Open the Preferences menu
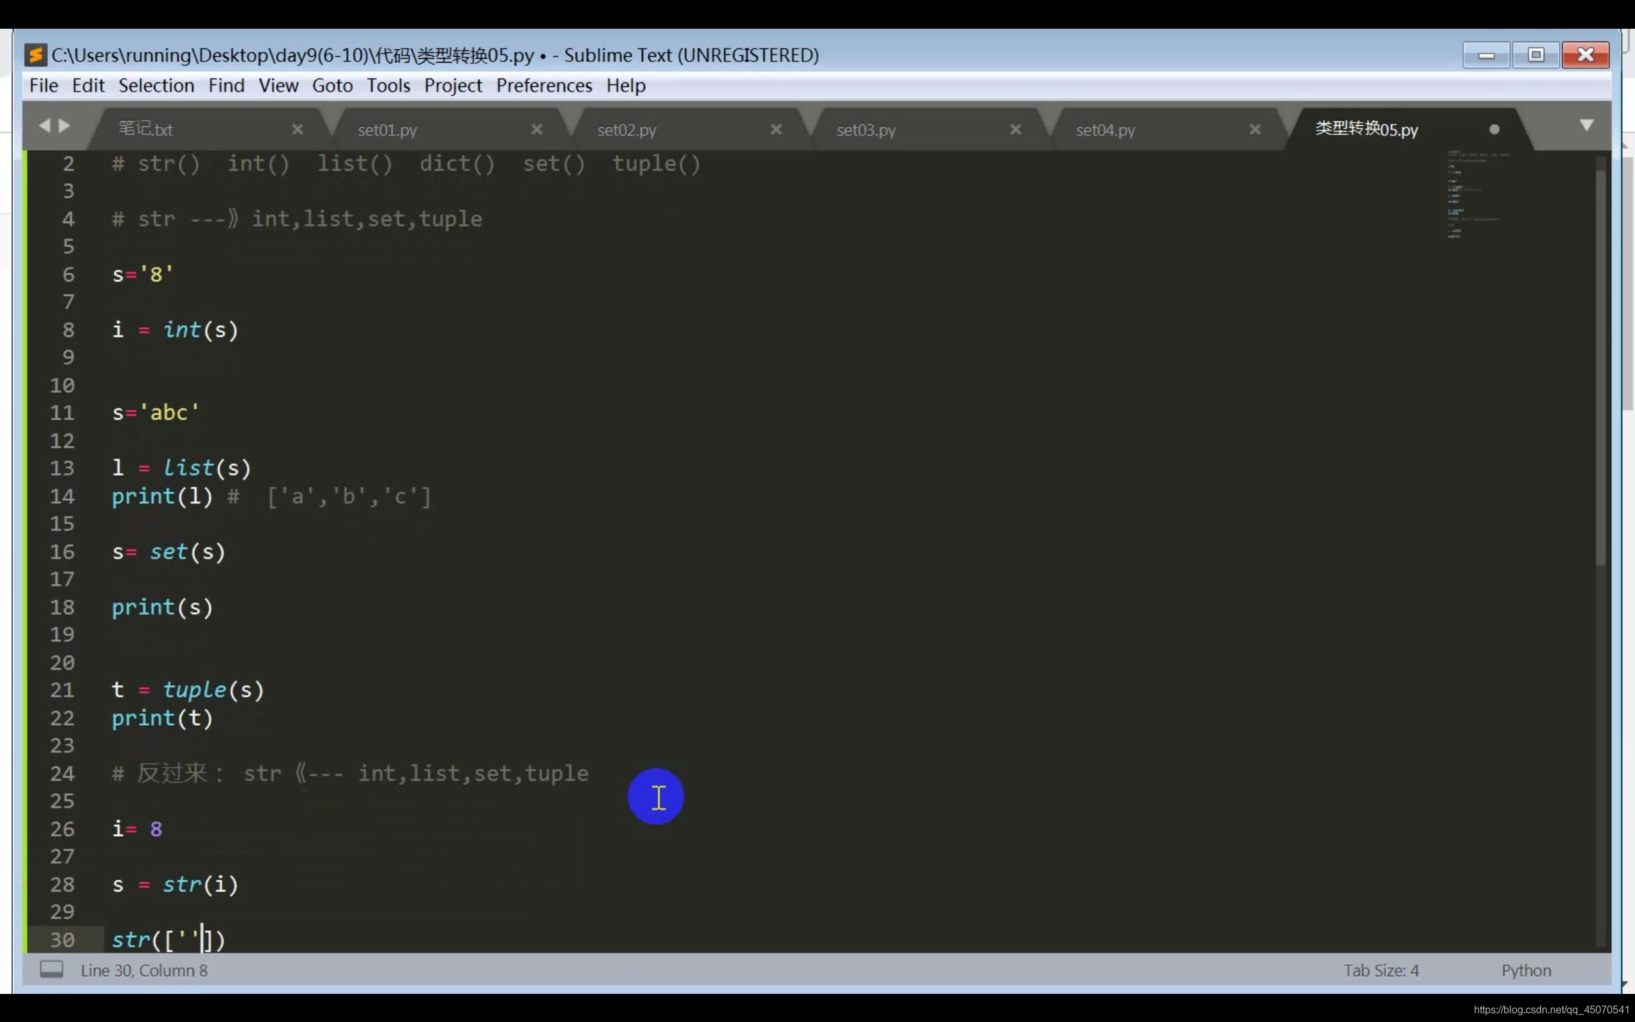Image resolution: width=1635 pixels, height=1022 pixels. click(544, 86)
